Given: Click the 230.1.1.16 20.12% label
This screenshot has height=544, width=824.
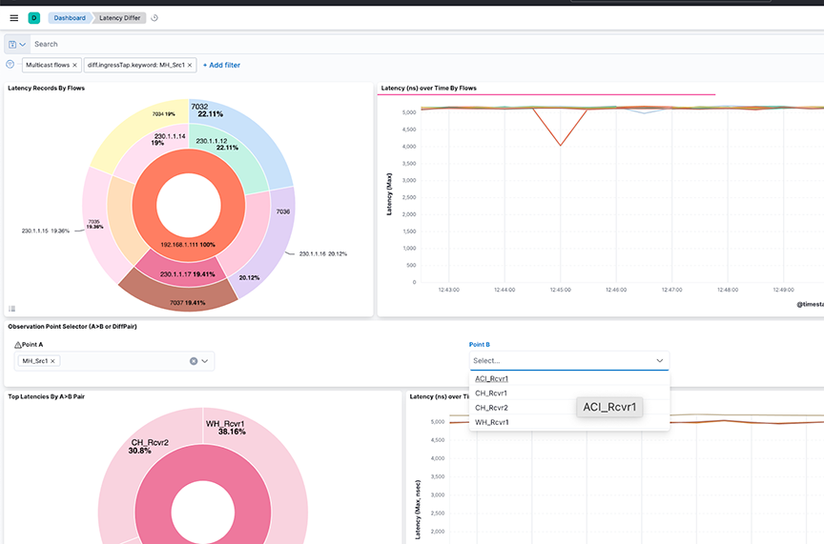Looking at the screenshot, I should click(323, 253).
